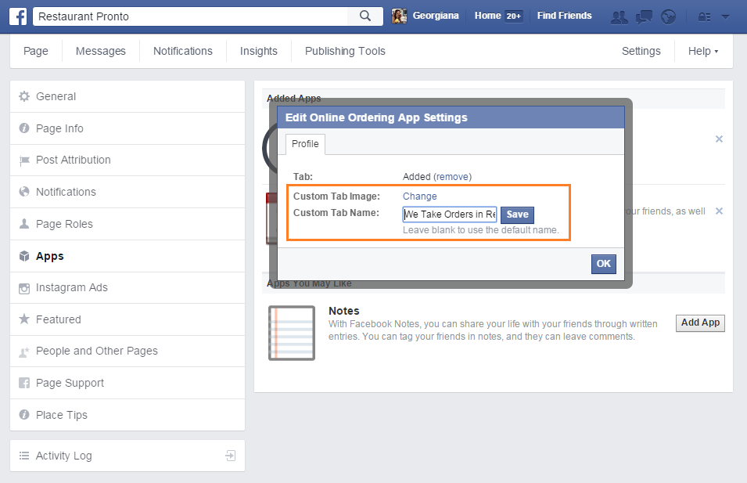Click the Notes app title
The height and width of the screenshot is (483, 747).
[x=344, y=311]
